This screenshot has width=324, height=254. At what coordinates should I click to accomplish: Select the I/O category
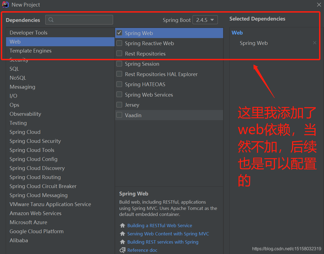pos(60,96)
